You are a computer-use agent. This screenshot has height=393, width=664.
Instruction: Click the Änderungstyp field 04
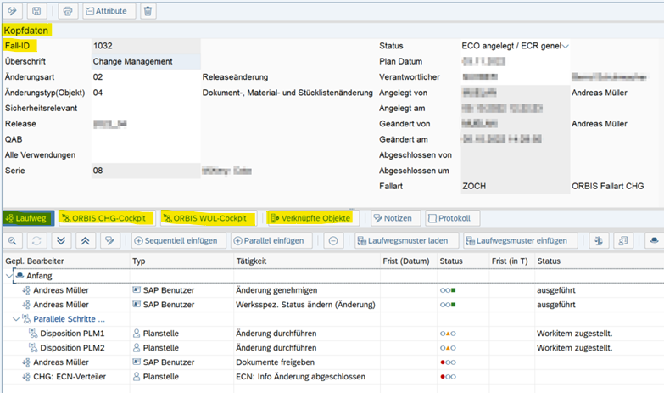click(x=146, y=93)
